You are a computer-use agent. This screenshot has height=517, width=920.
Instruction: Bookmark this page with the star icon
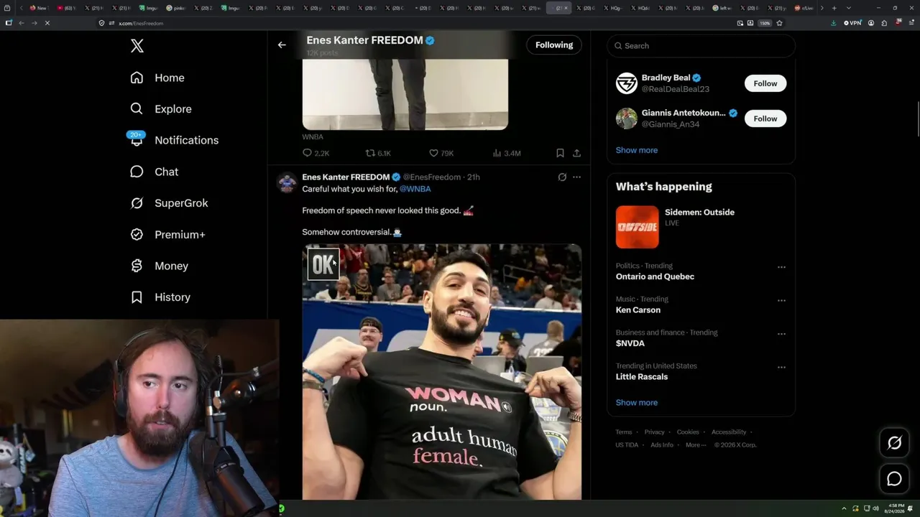click(x=779, y=23)
